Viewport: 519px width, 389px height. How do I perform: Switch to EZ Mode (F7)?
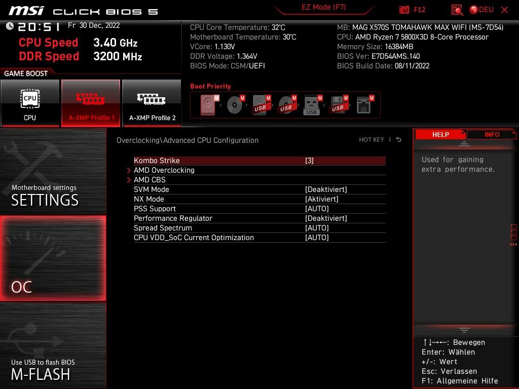324,7
